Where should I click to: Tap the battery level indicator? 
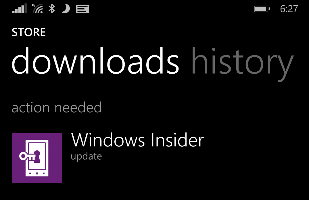point(262,9)
